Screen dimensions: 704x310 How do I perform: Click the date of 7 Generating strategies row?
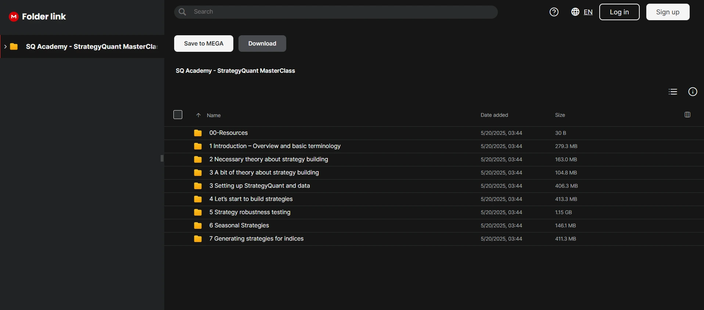pyautogui.click(x=501, y=239)
